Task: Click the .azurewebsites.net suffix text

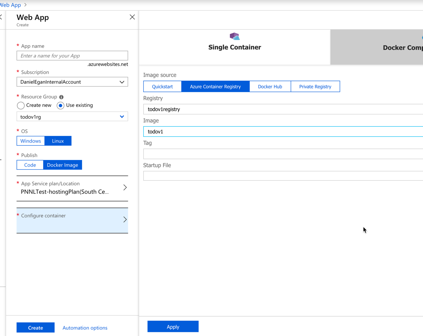Action: coord(108,65)
